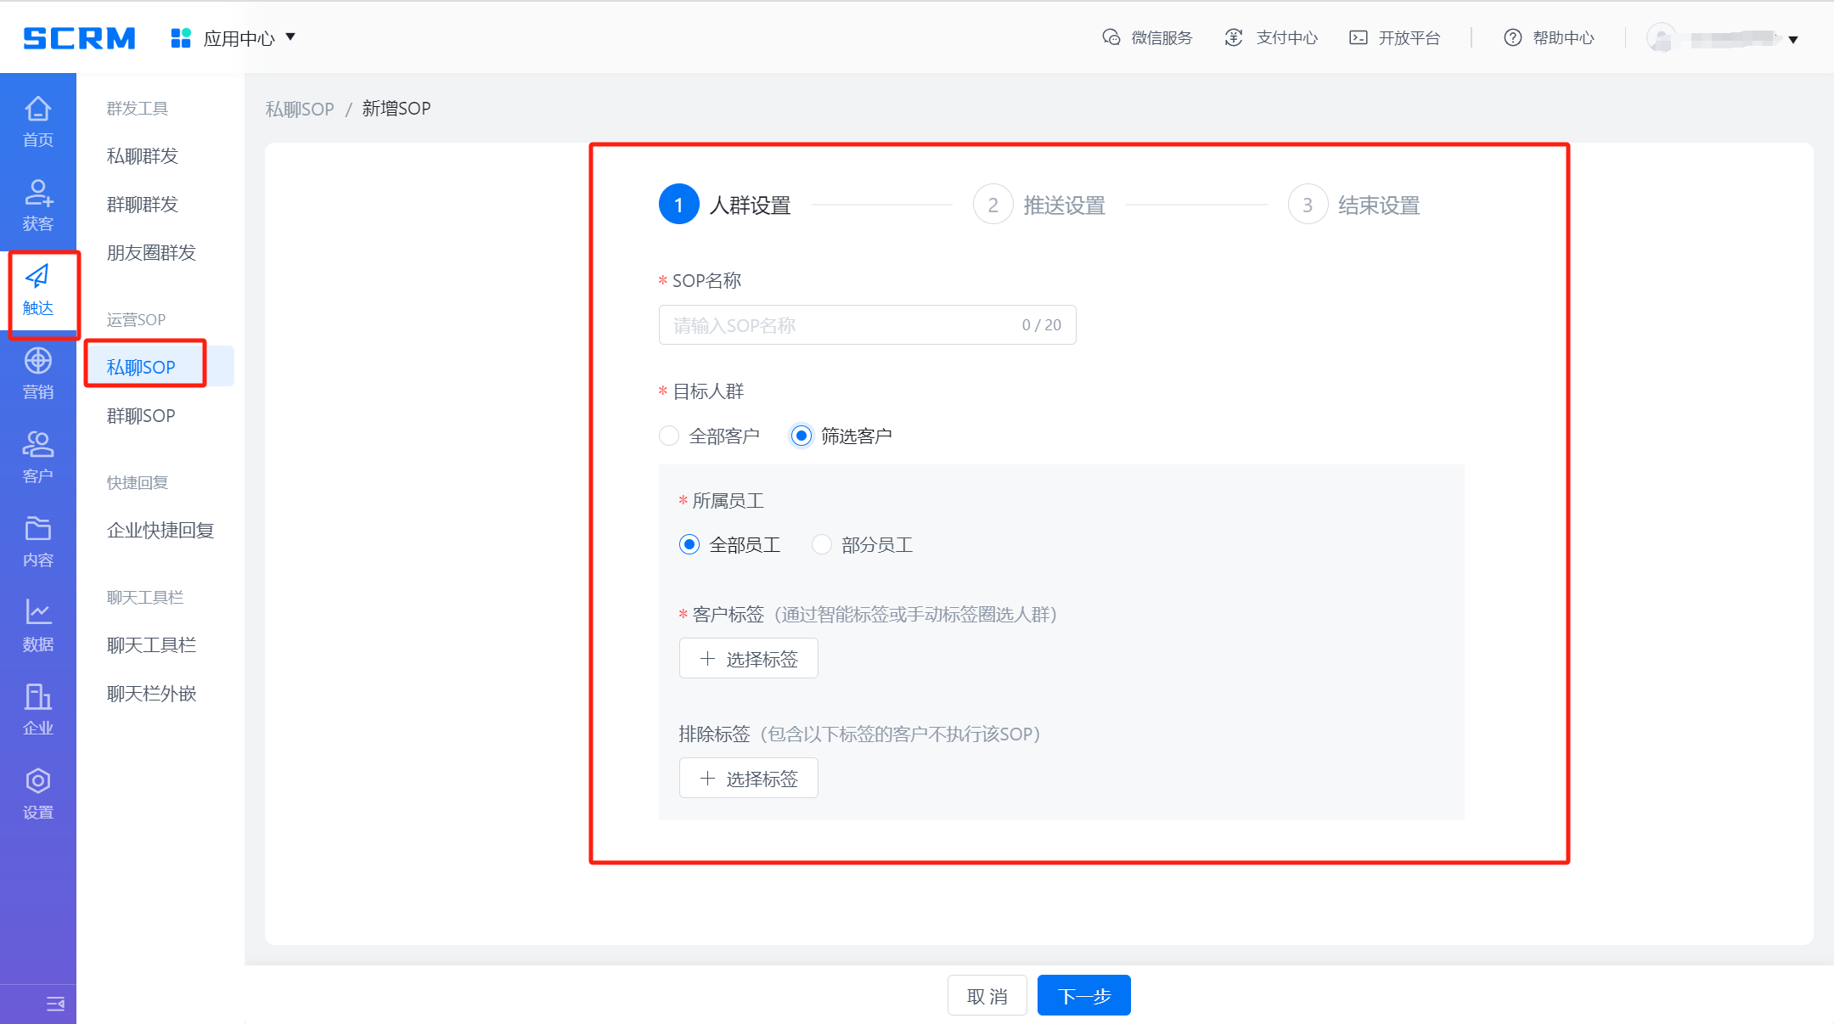This screenshot has width=1834, height=1024.
Task: Select the 全部客户 radio option
Action: 669,436
